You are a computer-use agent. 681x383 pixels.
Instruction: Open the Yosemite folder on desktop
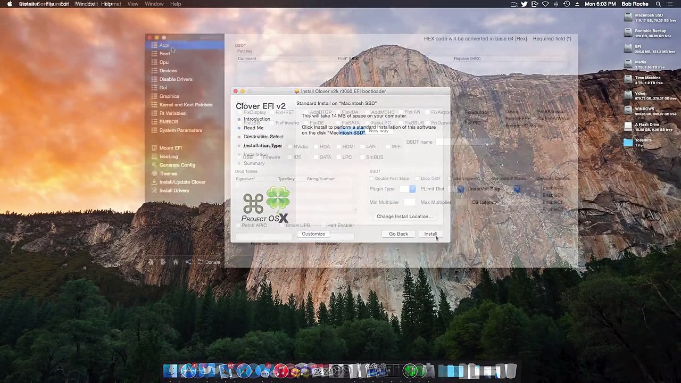click(x=628, y=142)
